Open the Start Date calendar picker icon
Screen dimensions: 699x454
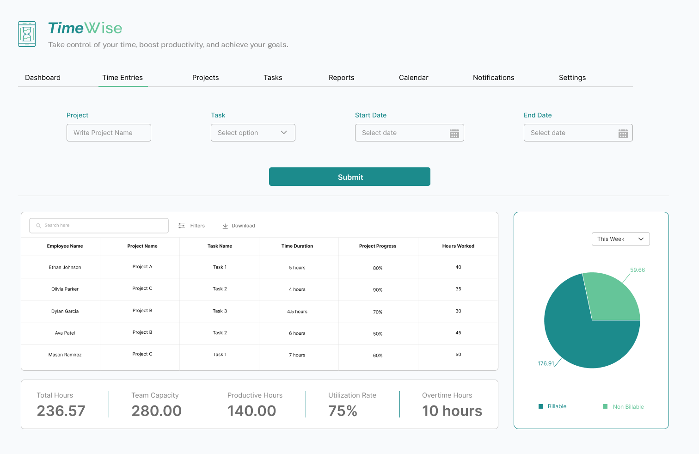pos(455,133)
